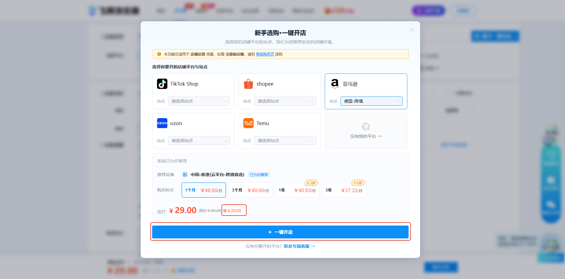Click the 系统已为你推荐 section heading
The width and height of the screenshot is (565, 279).
[172, 161]
